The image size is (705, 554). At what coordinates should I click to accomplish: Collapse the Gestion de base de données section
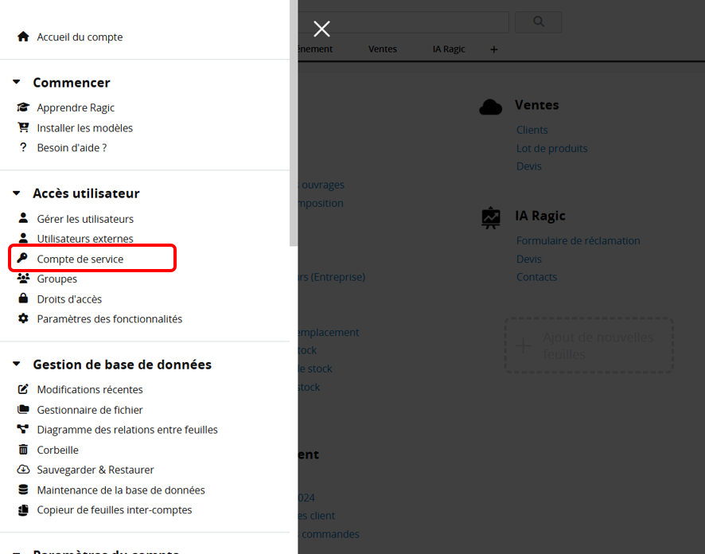(17, 364)
